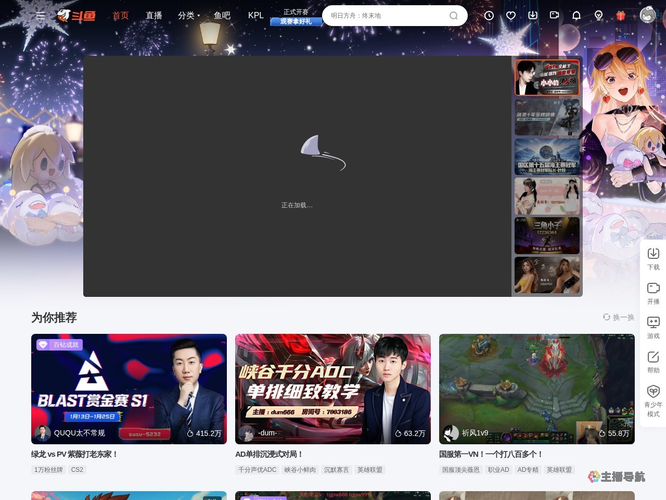Image resolution: width=666 pixels, height=500 pixels.
Task: Refresh recommendations with 换一换
Action: (x=619, y=317)
